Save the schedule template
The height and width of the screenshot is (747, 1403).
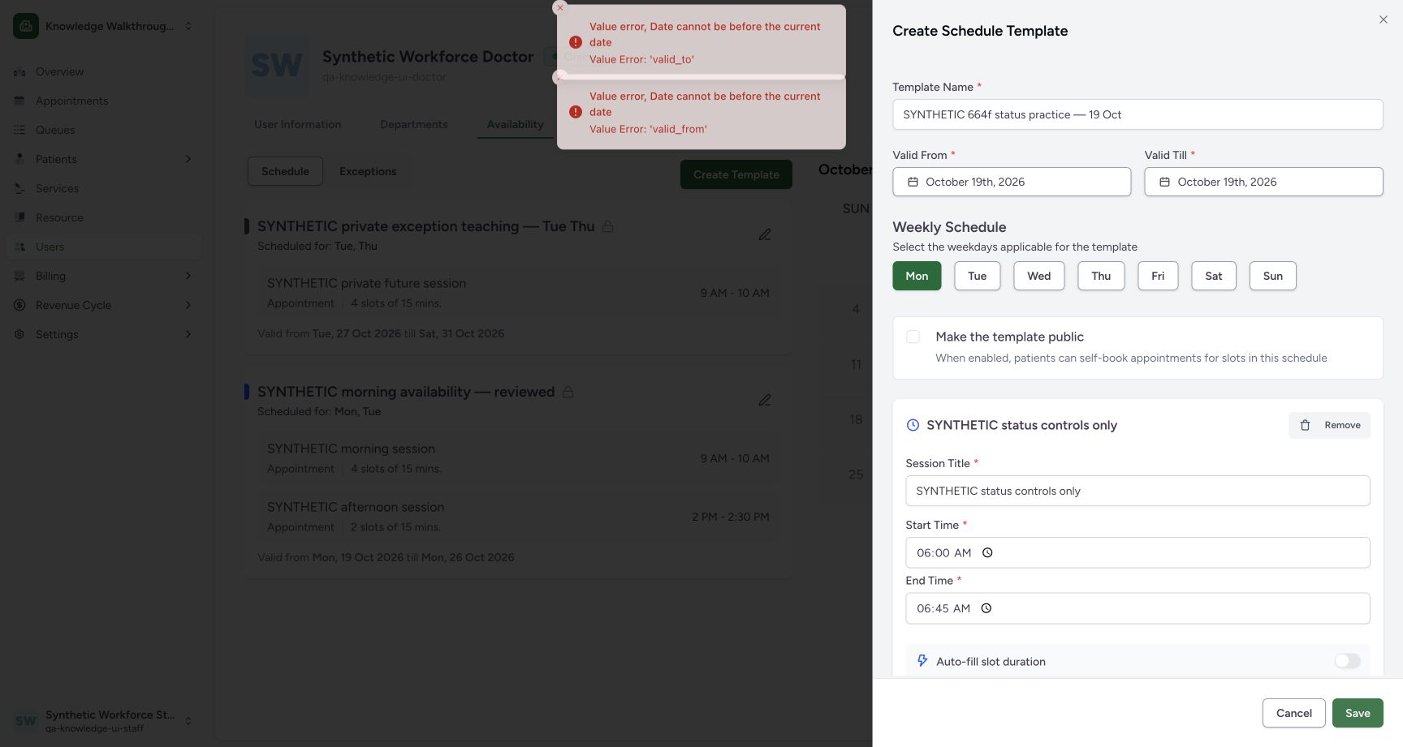[1358, 713]
